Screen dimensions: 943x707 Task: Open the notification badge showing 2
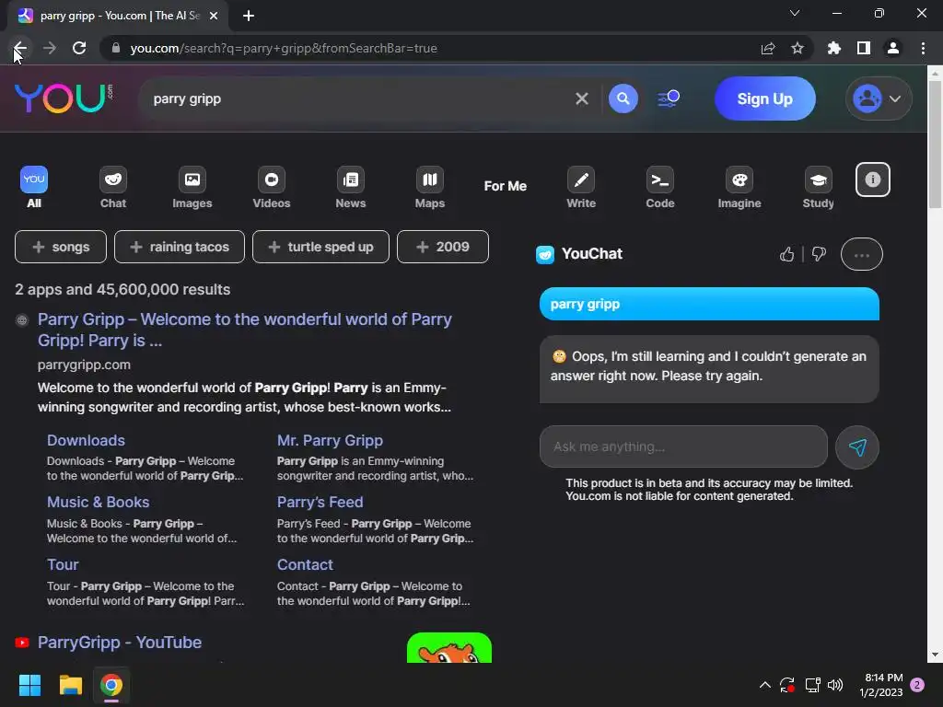coord(917,685)
